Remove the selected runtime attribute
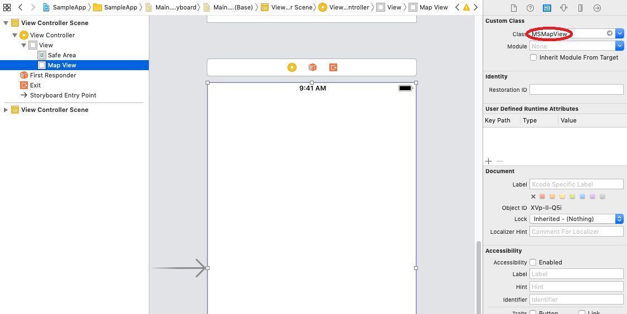Screen dimensions: 627x314 (x=499, y=161)
